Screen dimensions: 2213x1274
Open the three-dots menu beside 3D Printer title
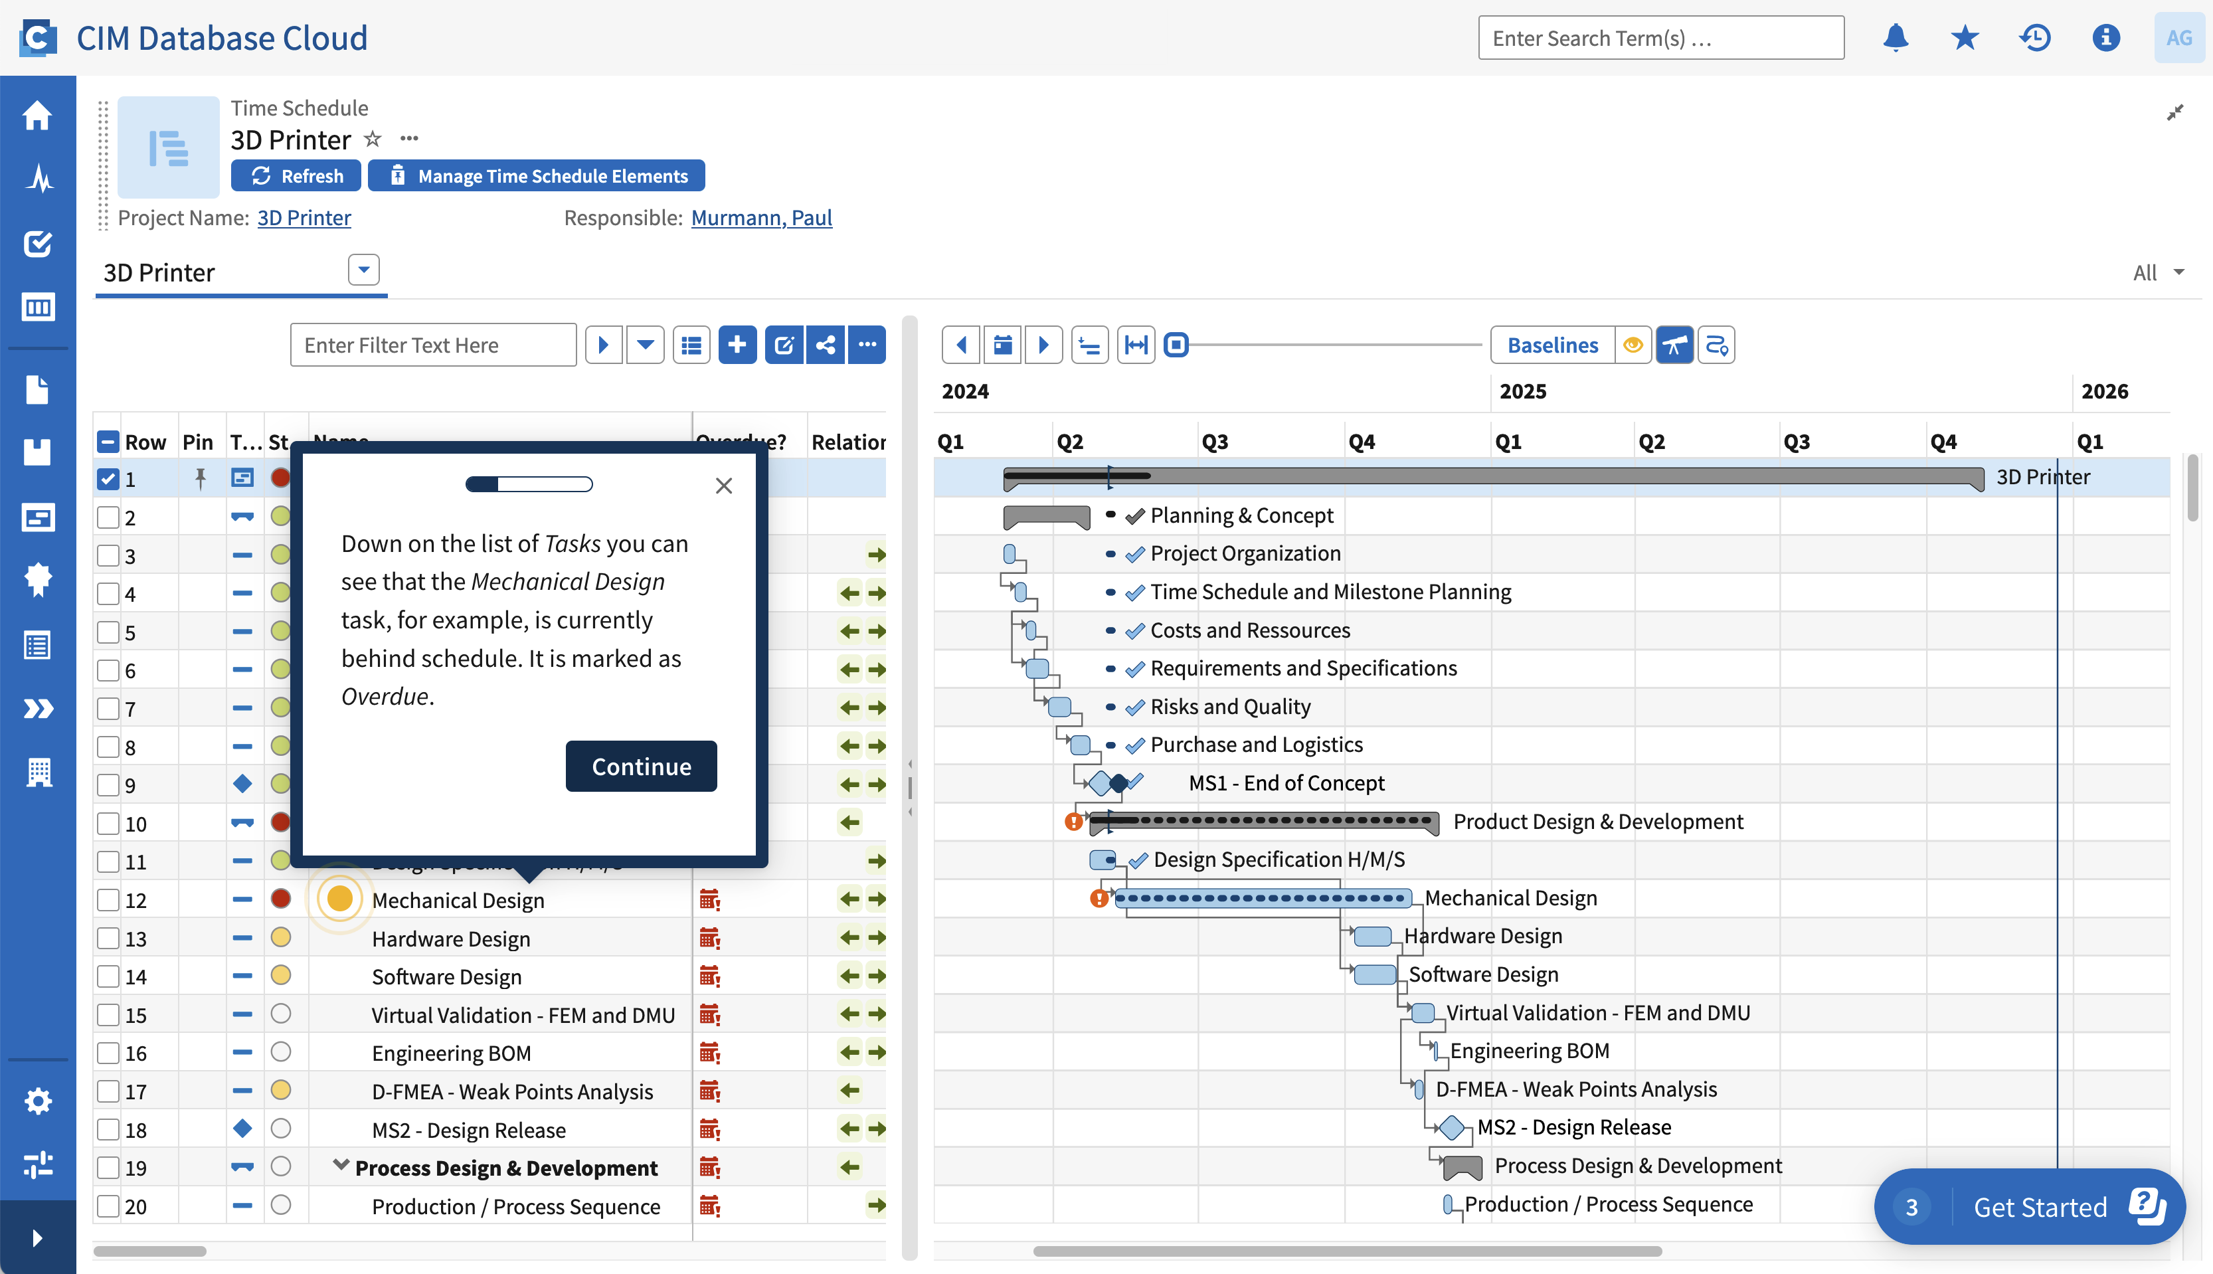pos(408,139)
